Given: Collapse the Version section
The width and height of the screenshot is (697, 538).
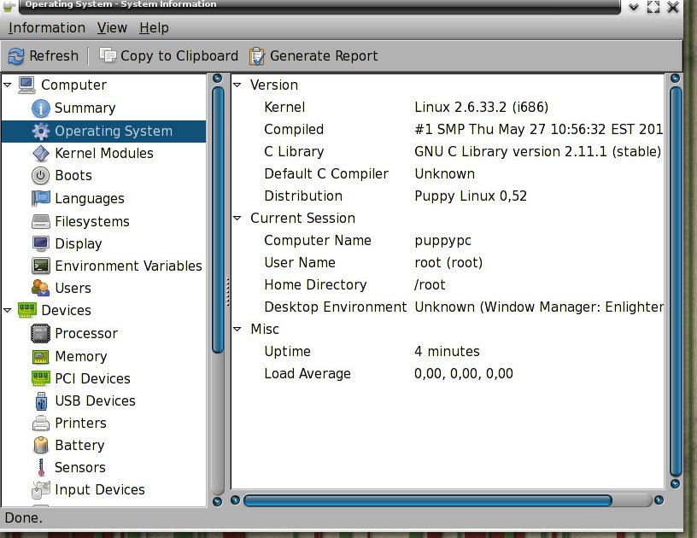Looking at the screenshot, I should pos(237,85).
